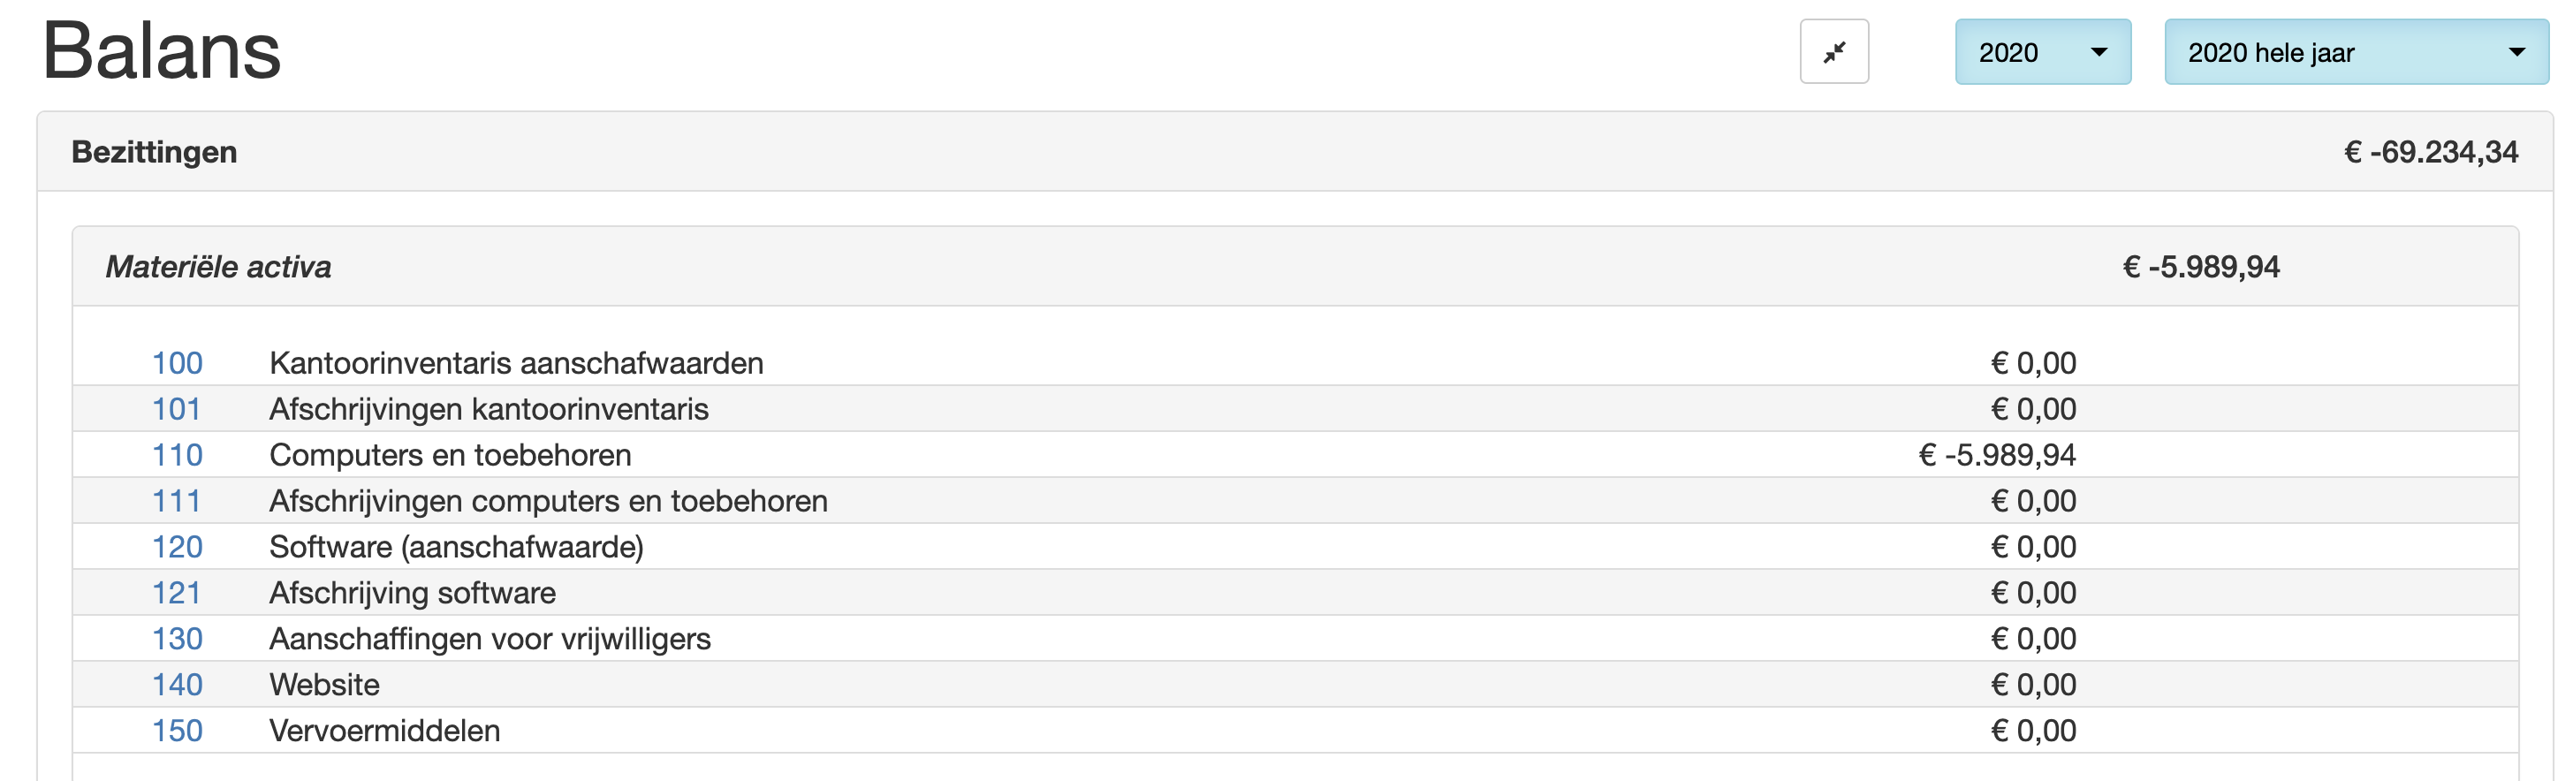Open account 140 link
The width and height of the screenshot is (2573, 781).
[x=177, y=684]
